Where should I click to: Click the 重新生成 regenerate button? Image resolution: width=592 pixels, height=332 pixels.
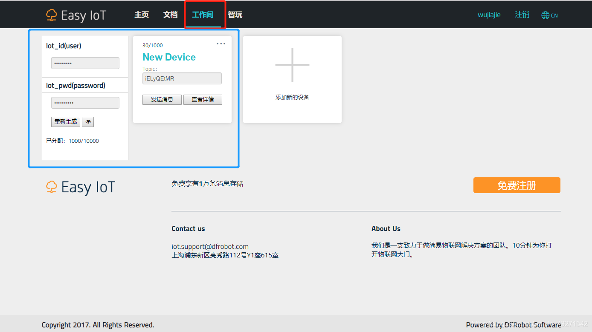[66, 122]
